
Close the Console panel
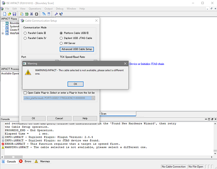click(215, 119)
